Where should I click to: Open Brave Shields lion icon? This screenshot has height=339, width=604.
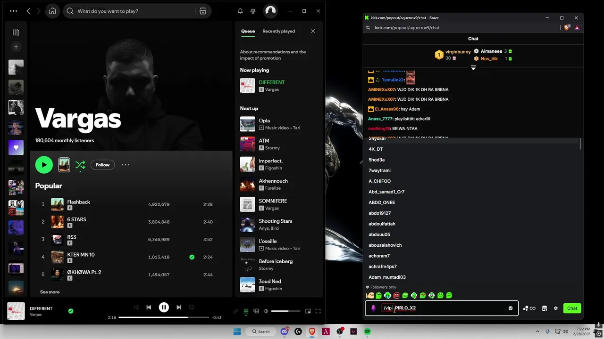[x=567, y=28]
